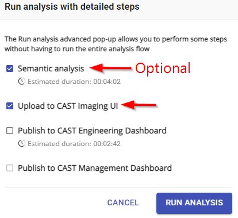Click the separator line above the CANCEL button

(118, 188)
